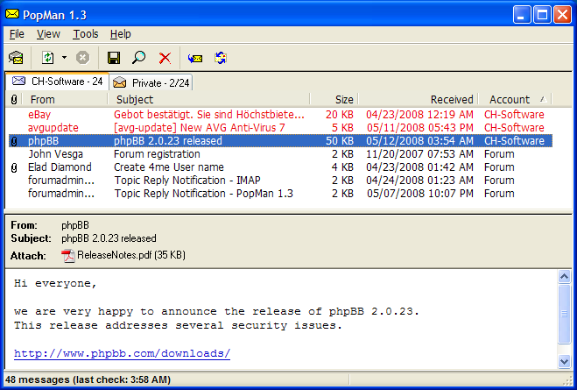Open the Help menu
577x390 pixels.
(x=120, y=34)
